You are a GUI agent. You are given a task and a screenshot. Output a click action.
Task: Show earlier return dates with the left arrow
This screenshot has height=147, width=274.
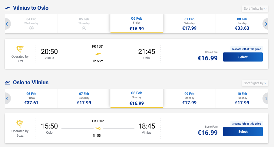pos(7,99)
